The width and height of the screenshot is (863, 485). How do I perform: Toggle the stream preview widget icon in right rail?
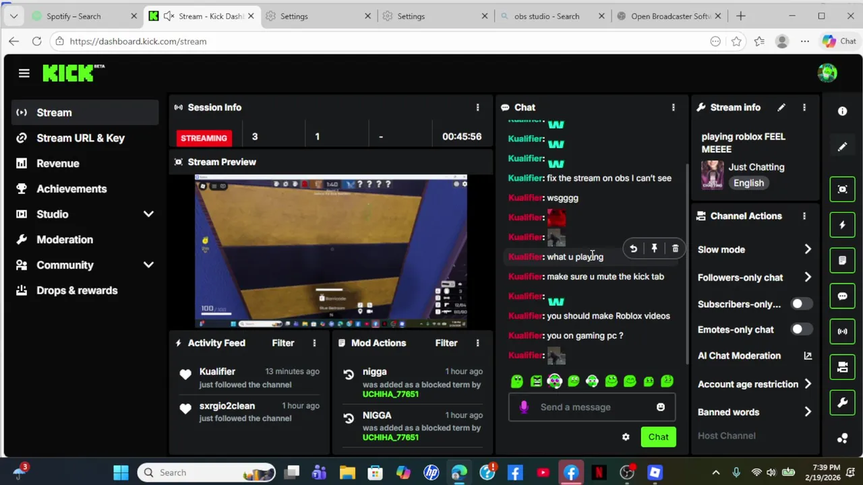[x=842, y=189]
